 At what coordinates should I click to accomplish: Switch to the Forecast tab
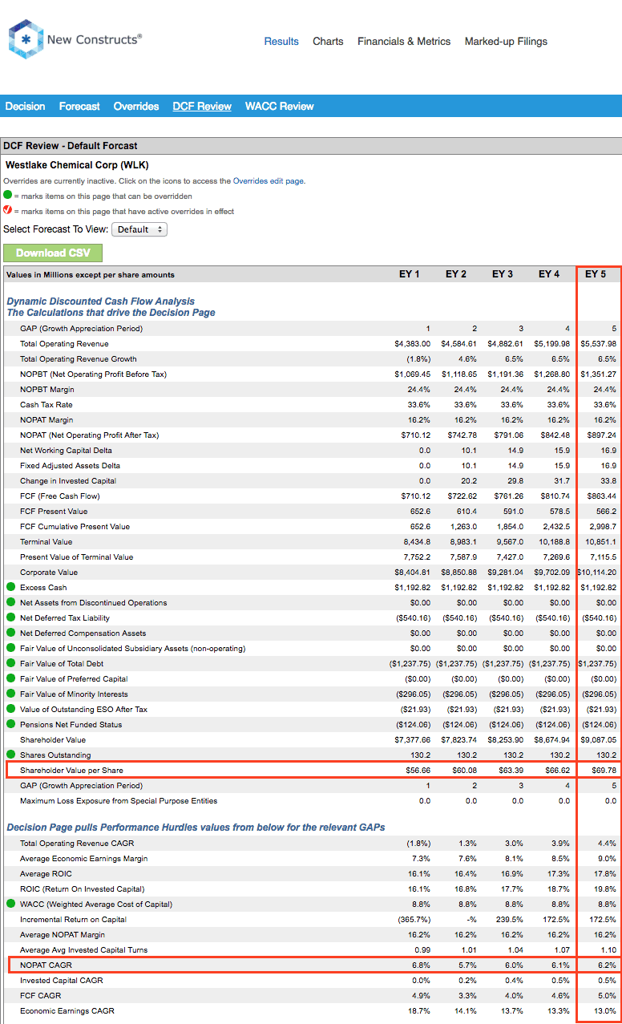click(x=79, y=106)
